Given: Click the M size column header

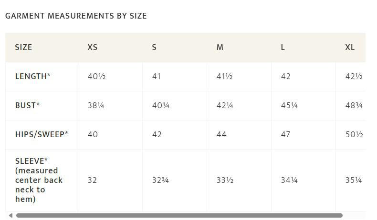Looking at the screenshot, I should pyautogui.click(x=220, y=48).
